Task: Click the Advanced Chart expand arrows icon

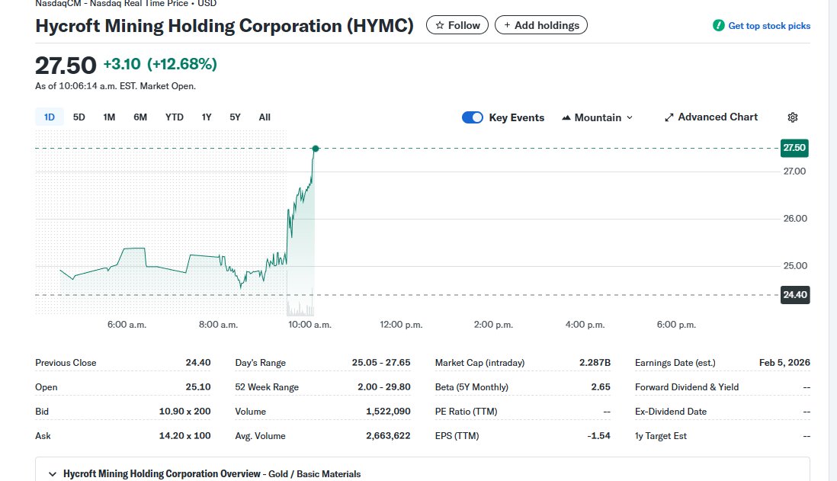Action: [670, 117]
